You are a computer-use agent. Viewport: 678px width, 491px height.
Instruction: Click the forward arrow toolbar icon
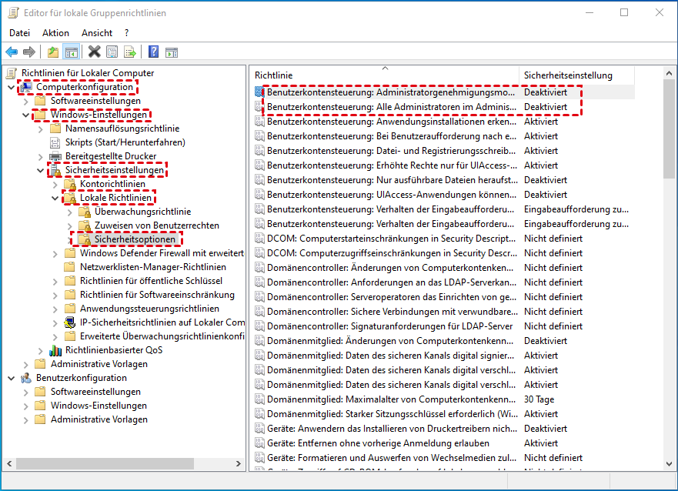pos(29,52)
